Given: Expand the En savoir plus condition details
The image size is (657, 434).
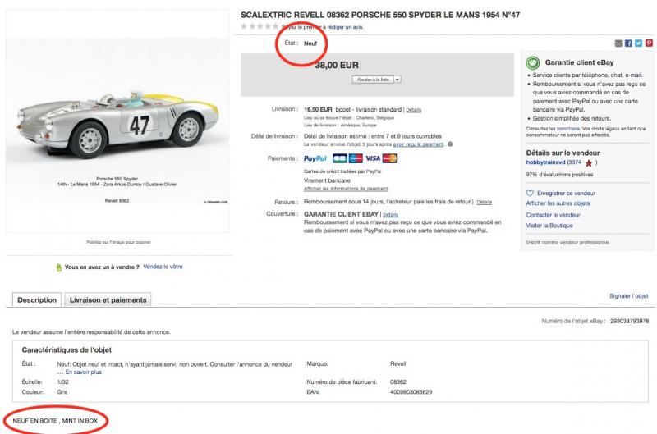Looking at the screenshot, I should coord(83,372).
